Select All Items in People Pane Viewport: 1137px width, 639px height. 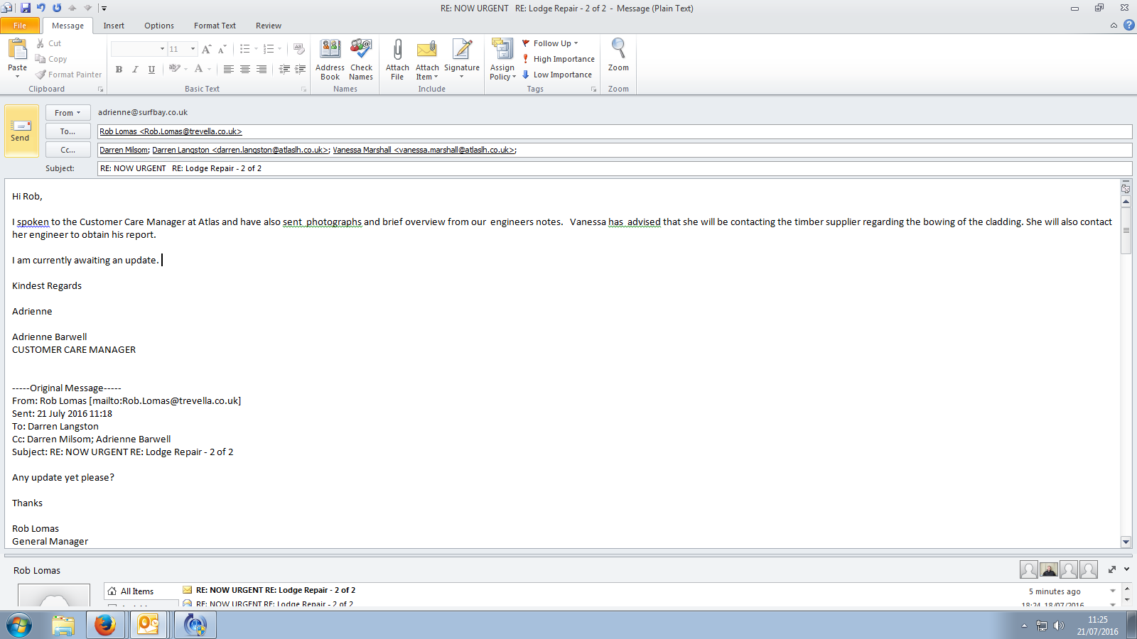coord(136,591)
